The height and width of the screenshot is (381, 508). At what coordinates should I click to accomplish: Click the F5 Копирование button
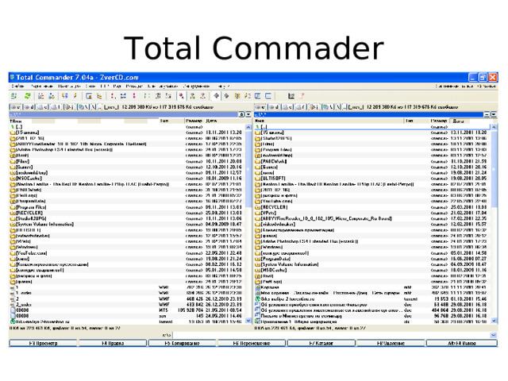(x=182, y=343)
